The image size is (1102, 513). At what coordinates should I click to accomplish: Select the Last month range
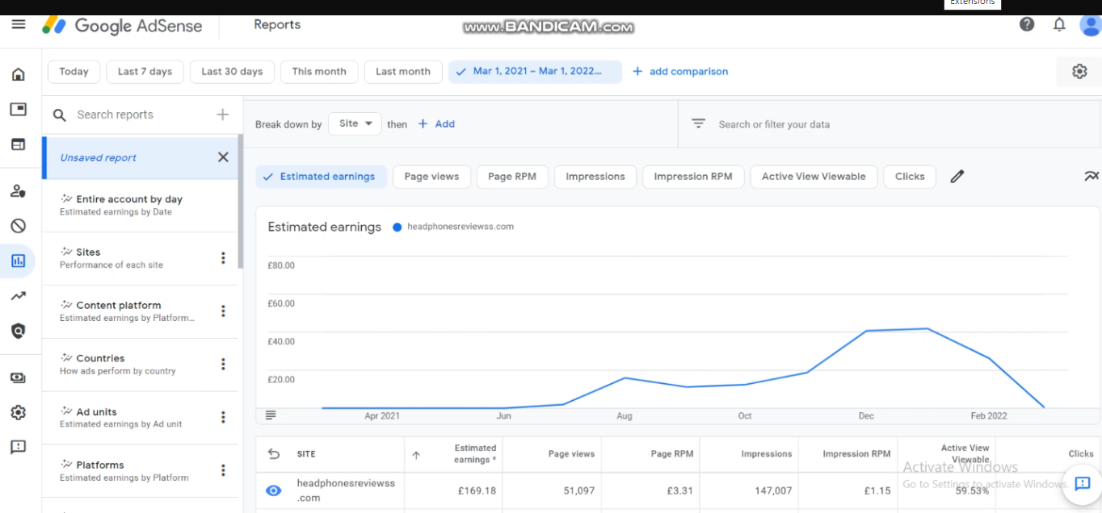tap(403, 72)
